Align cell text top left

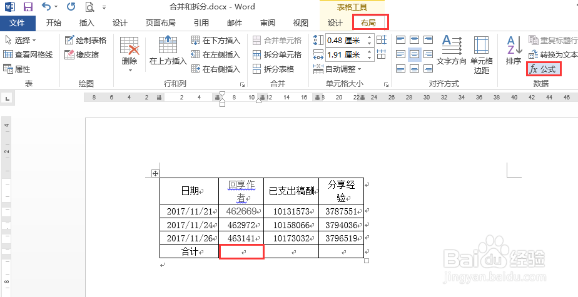pos(401,39)
